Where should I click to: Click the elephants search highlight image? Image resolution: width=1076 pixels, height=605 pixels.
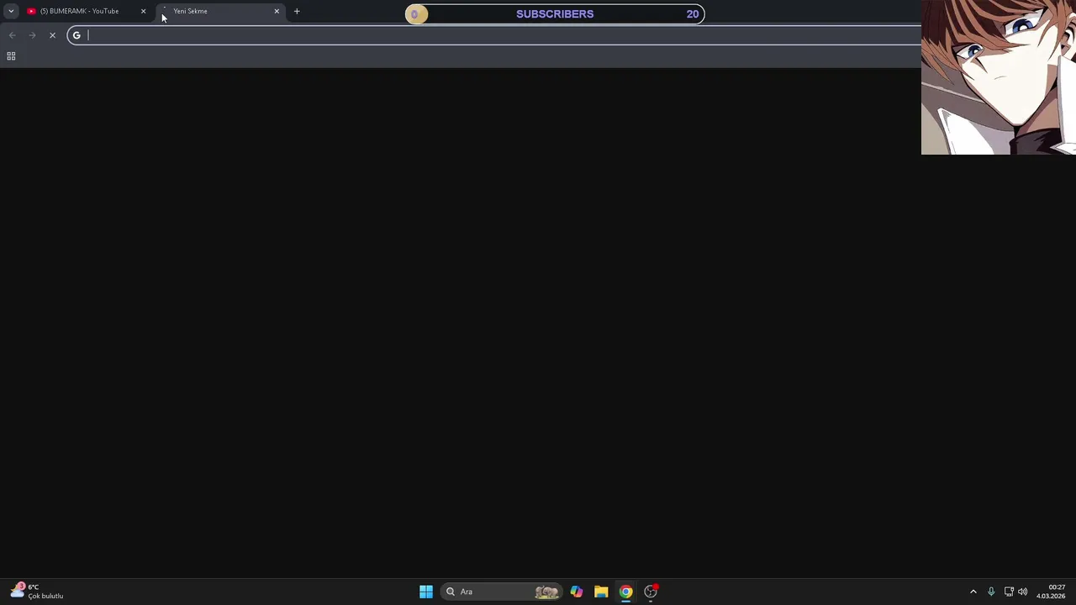pyautogui.click(x=547, y=592)
